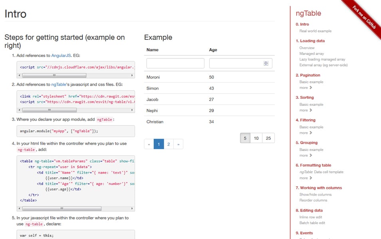
Task: Select page 2 in pagination
Action: [x=169, y=144]
